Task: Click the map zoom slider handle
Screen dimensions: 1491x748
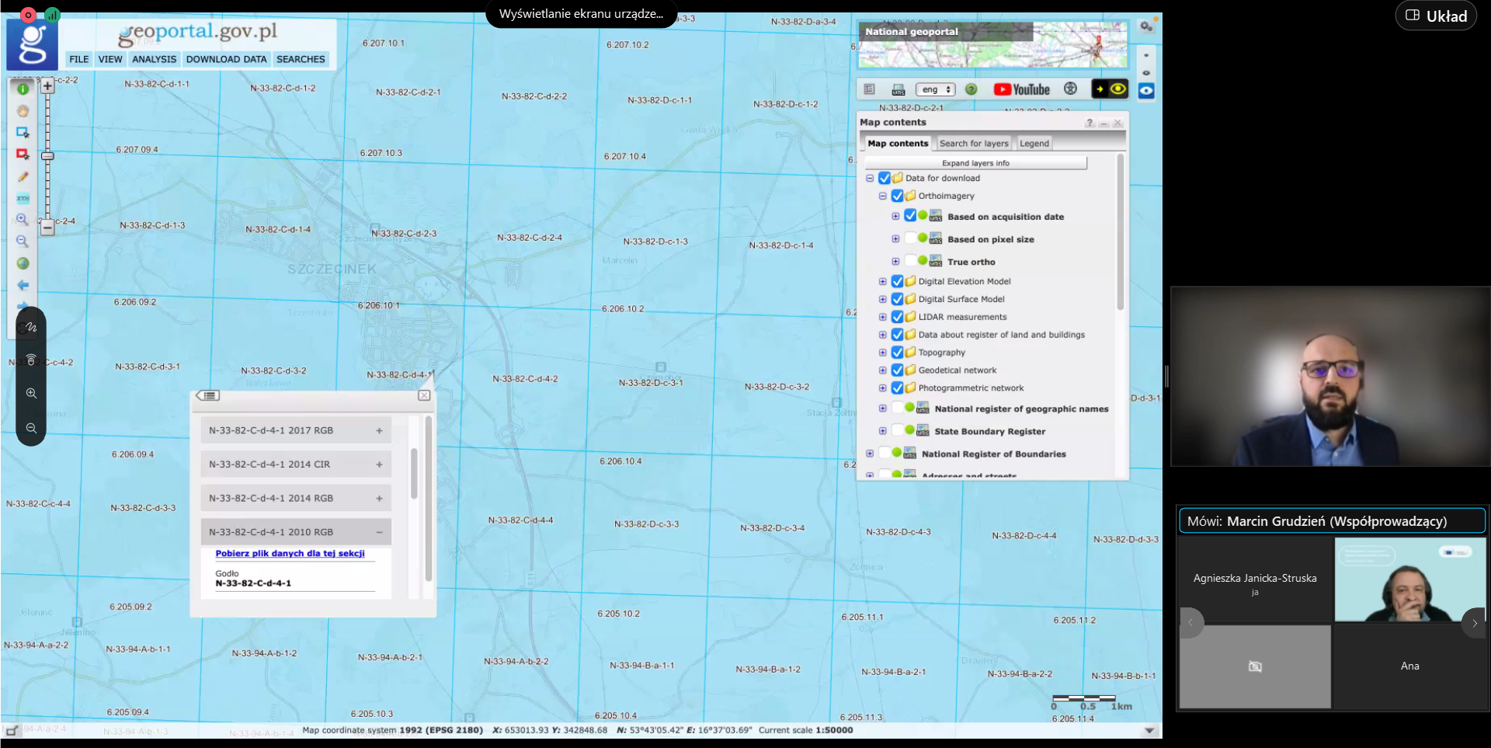Action: pos(47,156)
